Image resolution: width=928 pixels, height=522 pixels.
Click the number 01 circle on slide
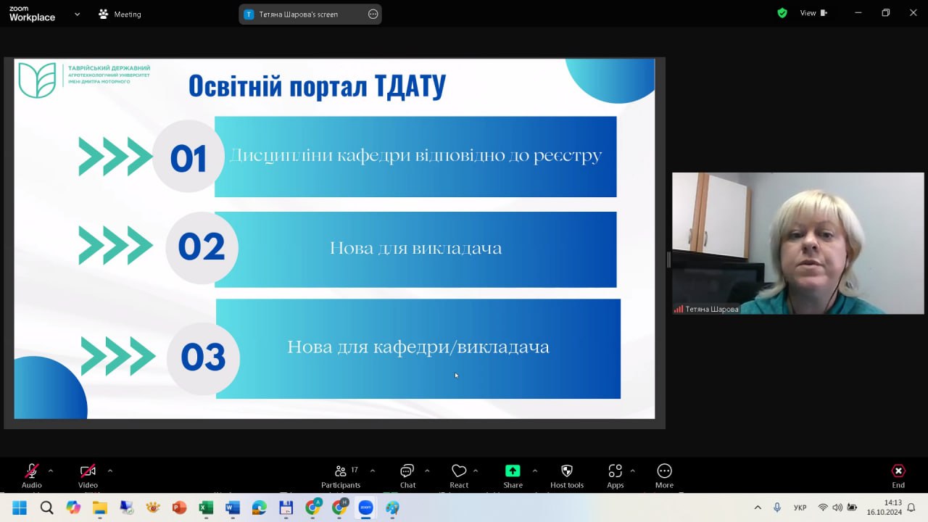point(188,157)
